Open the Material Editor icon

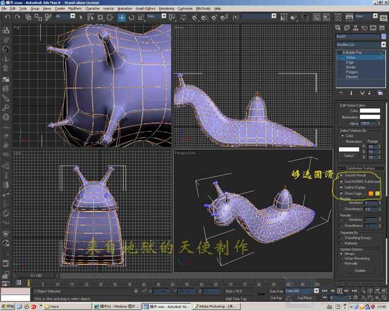(338, 17)
